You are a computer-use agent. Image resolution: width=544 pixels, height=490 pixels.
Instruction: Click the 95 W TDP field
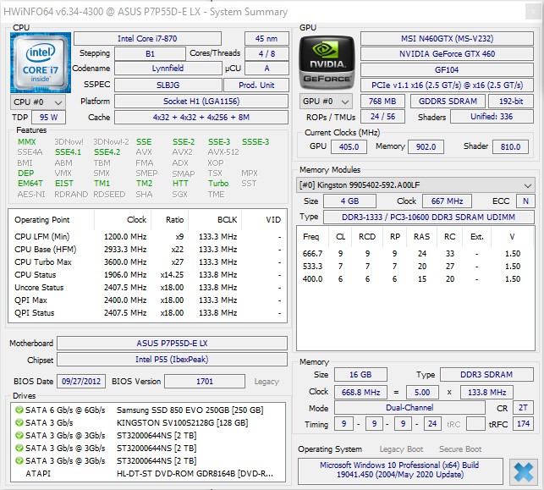(x=48, y=118)
